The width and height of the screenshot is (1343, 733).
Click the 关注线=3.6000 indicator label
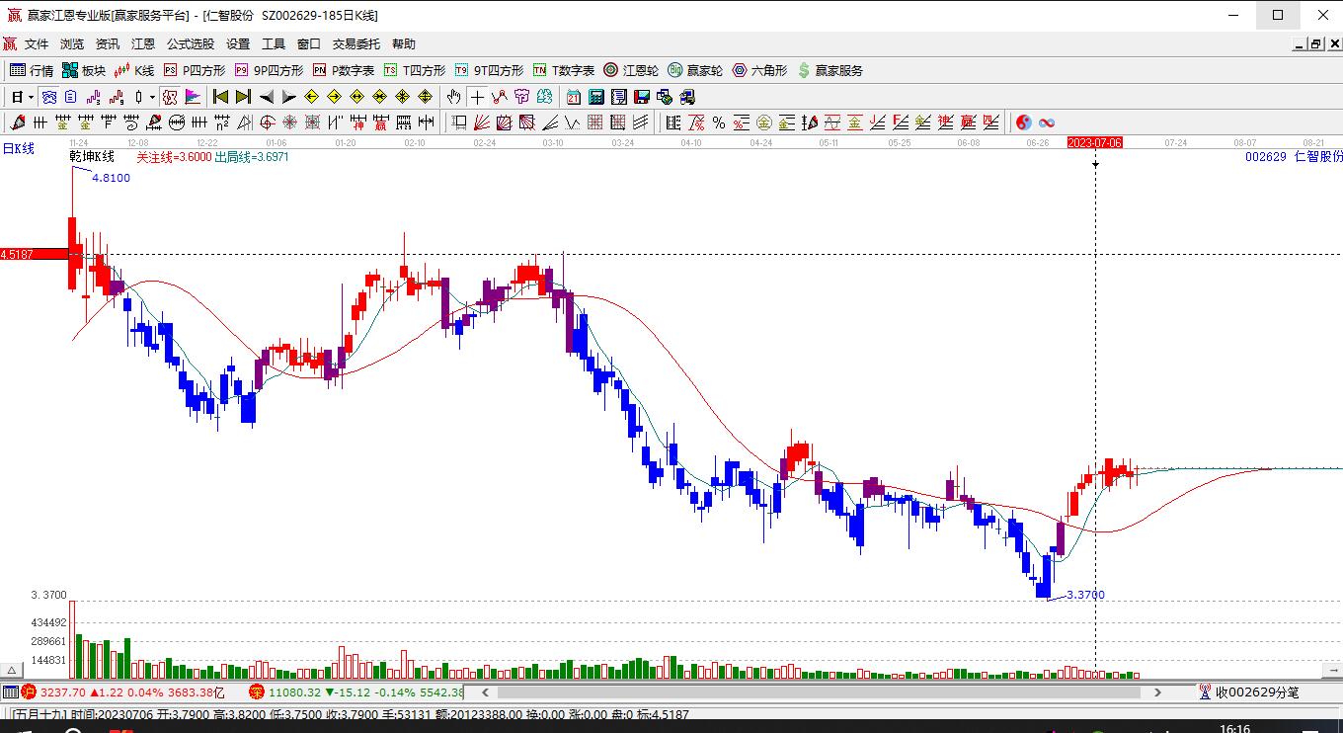(x=174, y=157)
